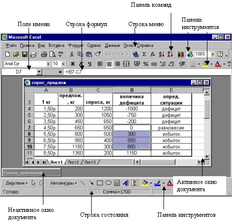Image resolution: width=232 pixels, height=223 pixels.
Task: Save the workbook with the floppy icon
Action: 25,54
